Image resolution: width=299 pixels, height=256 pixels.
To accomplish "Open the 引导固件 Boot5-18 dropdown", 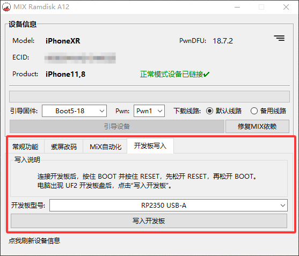I will point(74,111).
